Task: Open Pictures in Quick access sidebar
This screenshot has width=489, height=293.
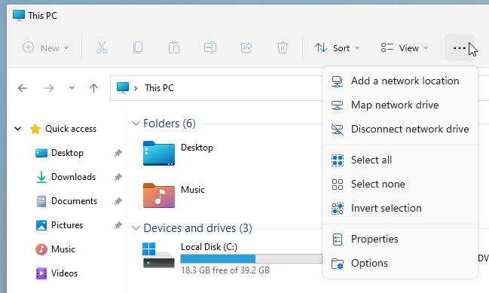Action: 67,225
